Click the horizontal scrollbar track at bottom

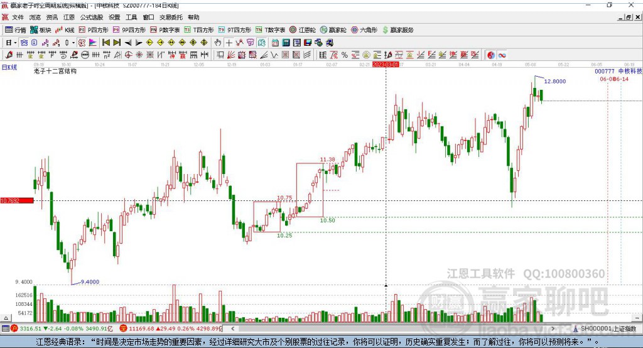pos(392,329)
